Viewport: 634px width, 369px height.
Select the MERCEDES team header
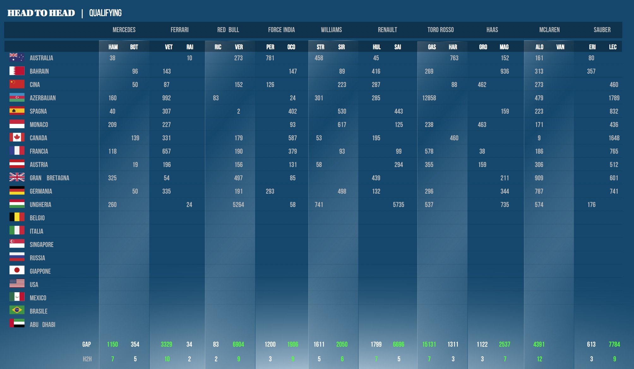124,30
